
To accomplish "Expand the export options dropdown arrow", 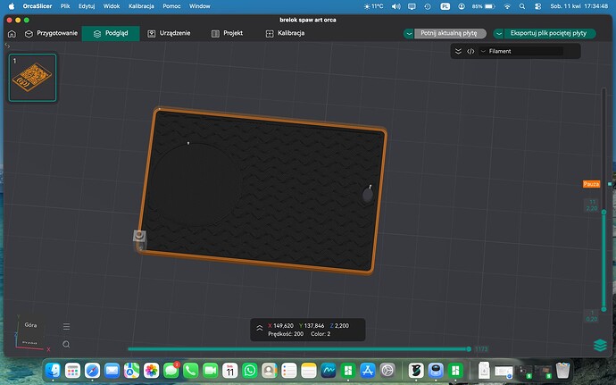I will pyautogui.click(x=498, y=33).
